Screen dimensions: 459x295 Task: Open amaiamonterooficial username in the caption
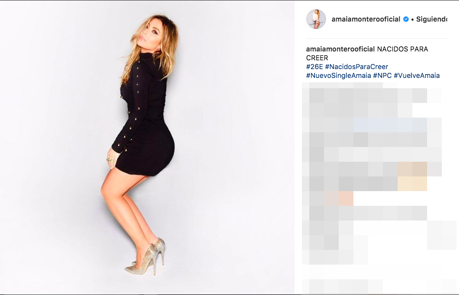(x=340, y=49)
